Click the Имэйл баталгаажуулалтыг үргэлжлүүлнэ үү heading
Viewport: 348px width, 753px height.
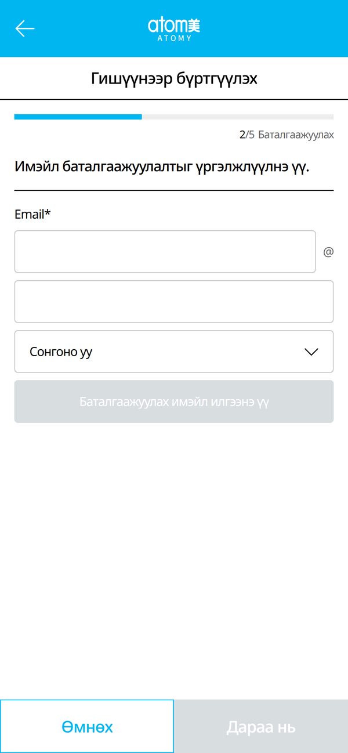(x=162, y=168)
